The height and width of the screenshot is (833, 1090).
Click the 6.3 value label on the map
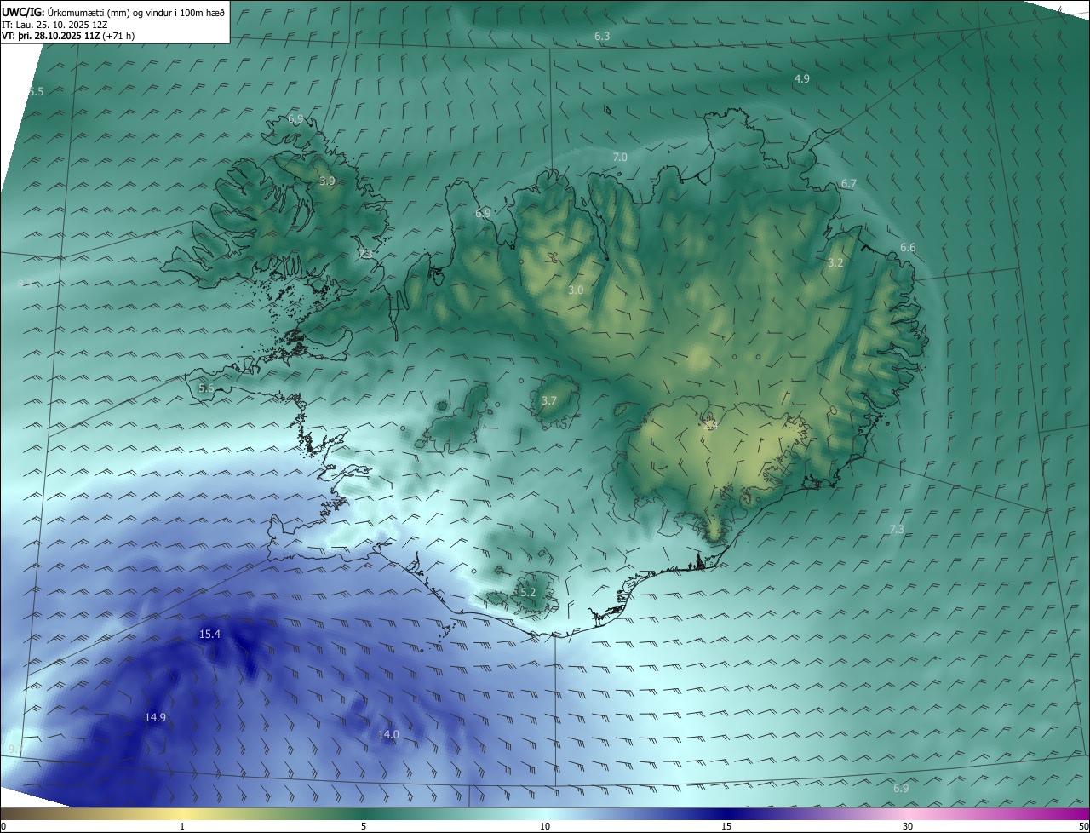602,37
